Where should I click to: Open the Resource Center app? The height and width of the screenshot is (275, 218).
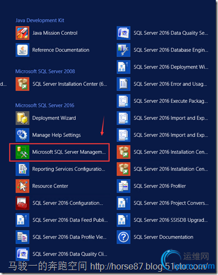[x=42, y=186]
